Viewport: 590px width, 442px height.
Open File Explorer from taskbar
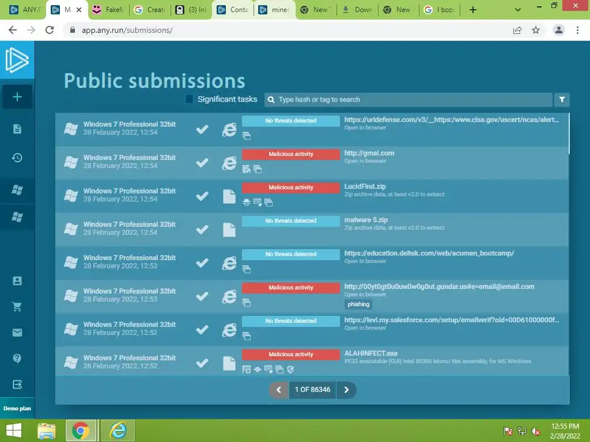(47, 430)
